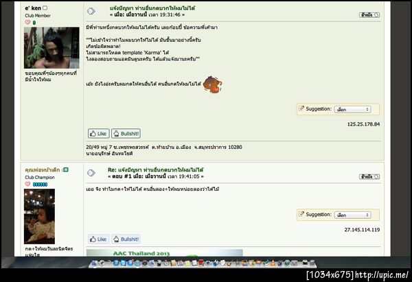Screen dimensions: 412x282
Task: Open the topic title link แจ้งปัญหา in first post
Action: pyautogui.click(x=152, y=8)
